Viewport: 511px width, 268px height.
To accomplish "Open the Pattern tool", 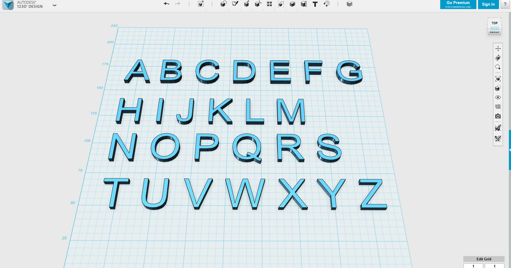I will (269, 5).
